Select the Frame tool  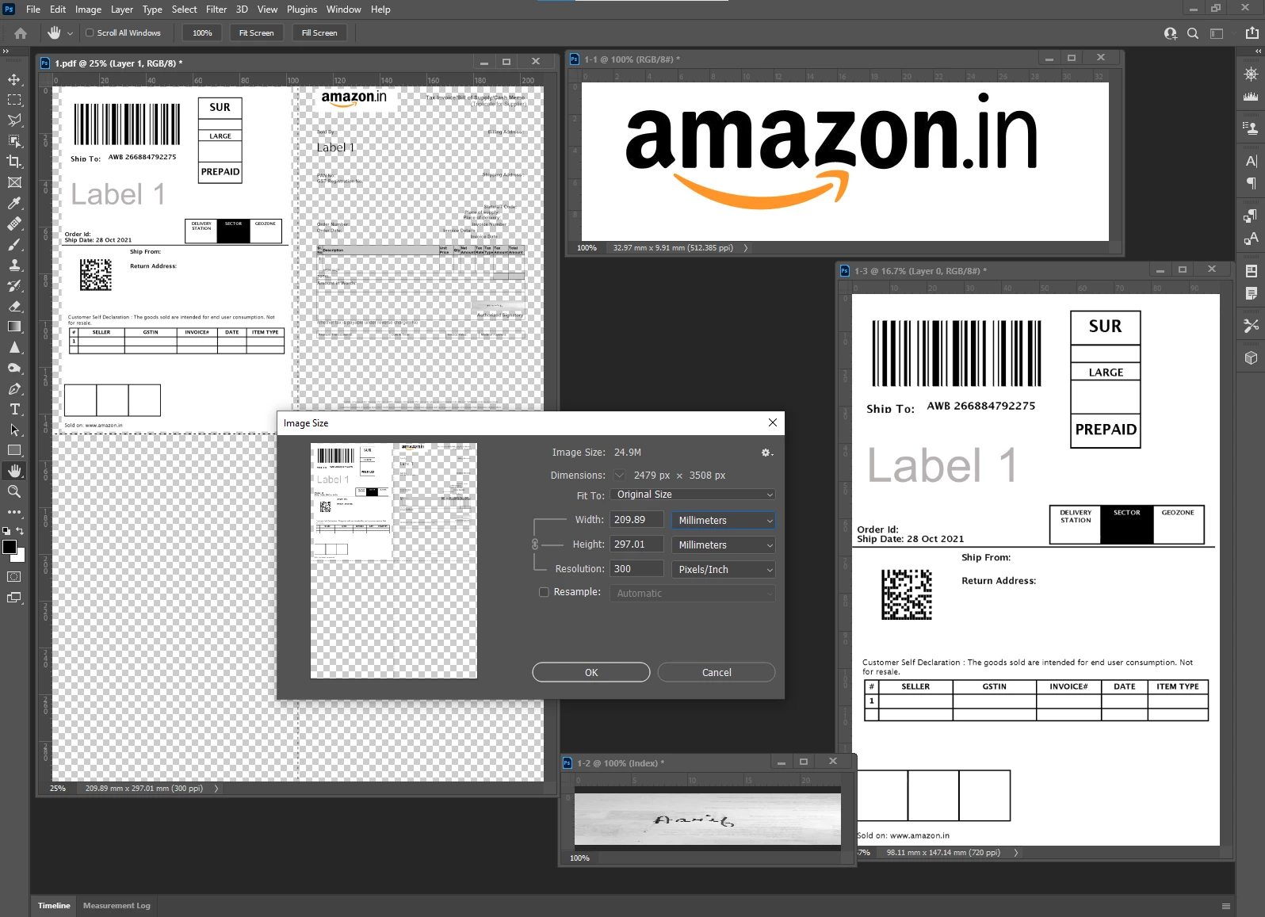(14, 182)
